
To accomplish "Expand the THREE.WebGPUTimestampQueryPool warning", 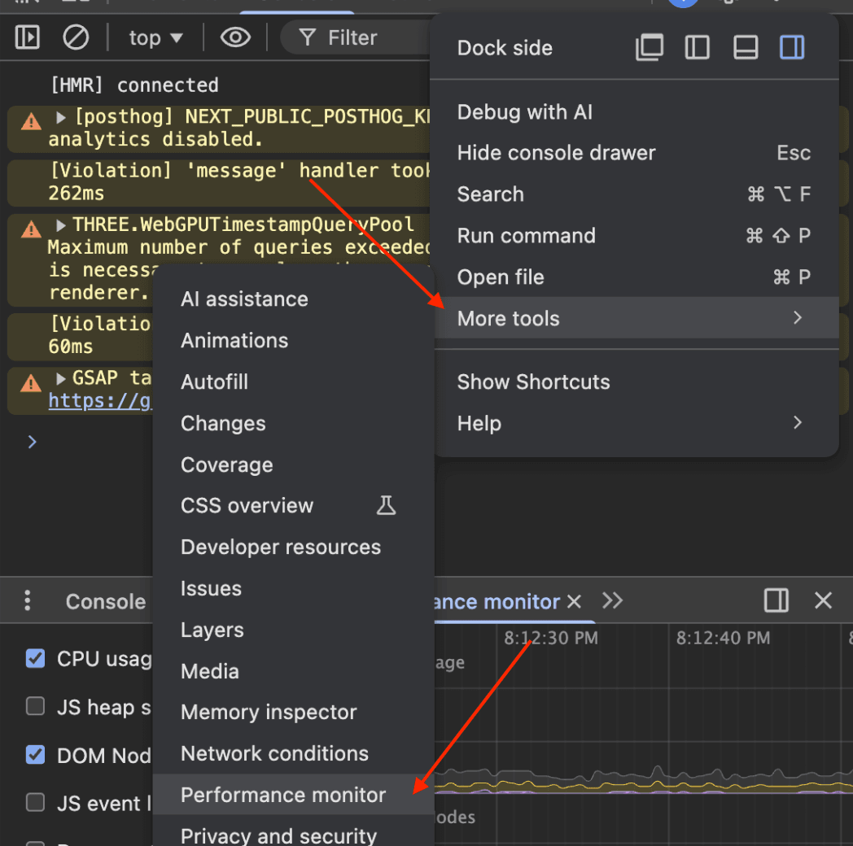I will (61, 223).
